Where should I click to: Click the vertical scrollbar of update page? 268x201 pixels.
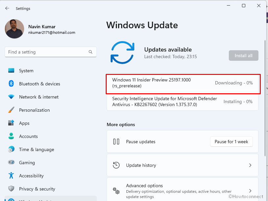pos(265,98)
